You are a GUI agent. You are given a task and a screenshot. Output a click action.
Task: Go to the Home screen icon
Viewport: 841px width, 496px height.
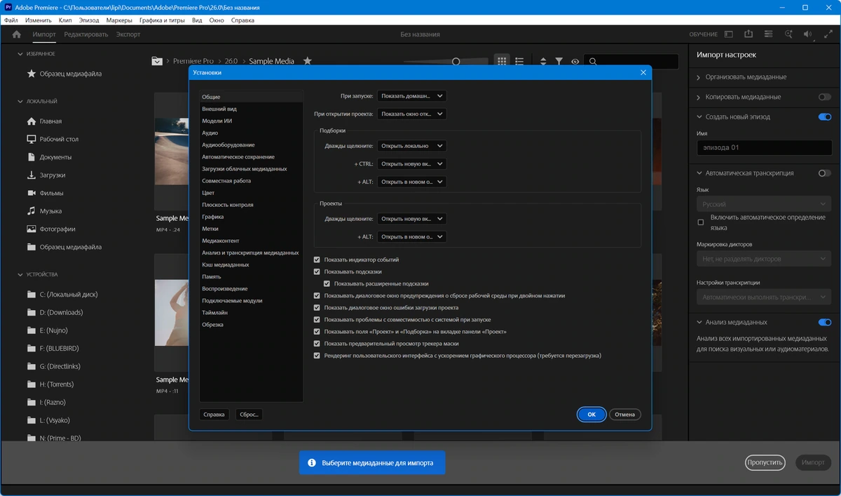tap(17, 34)
